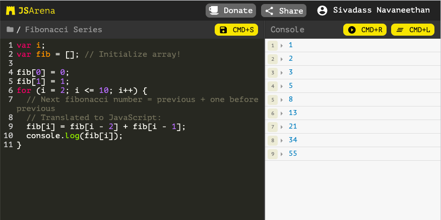This screenshot has width=441, height=220.
Task: Expand console entry 2 arrow with value 2
Action: 282,59
